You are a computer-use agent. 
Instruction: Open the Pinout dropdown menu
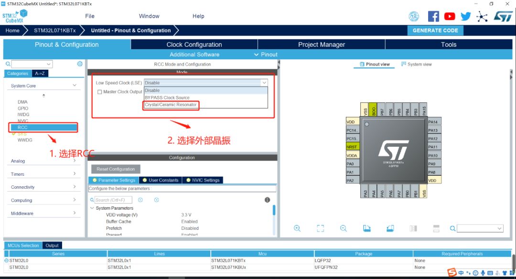(266, 54)
